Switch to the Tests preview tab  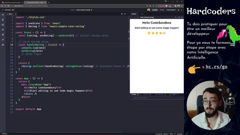tap(142, 14)
